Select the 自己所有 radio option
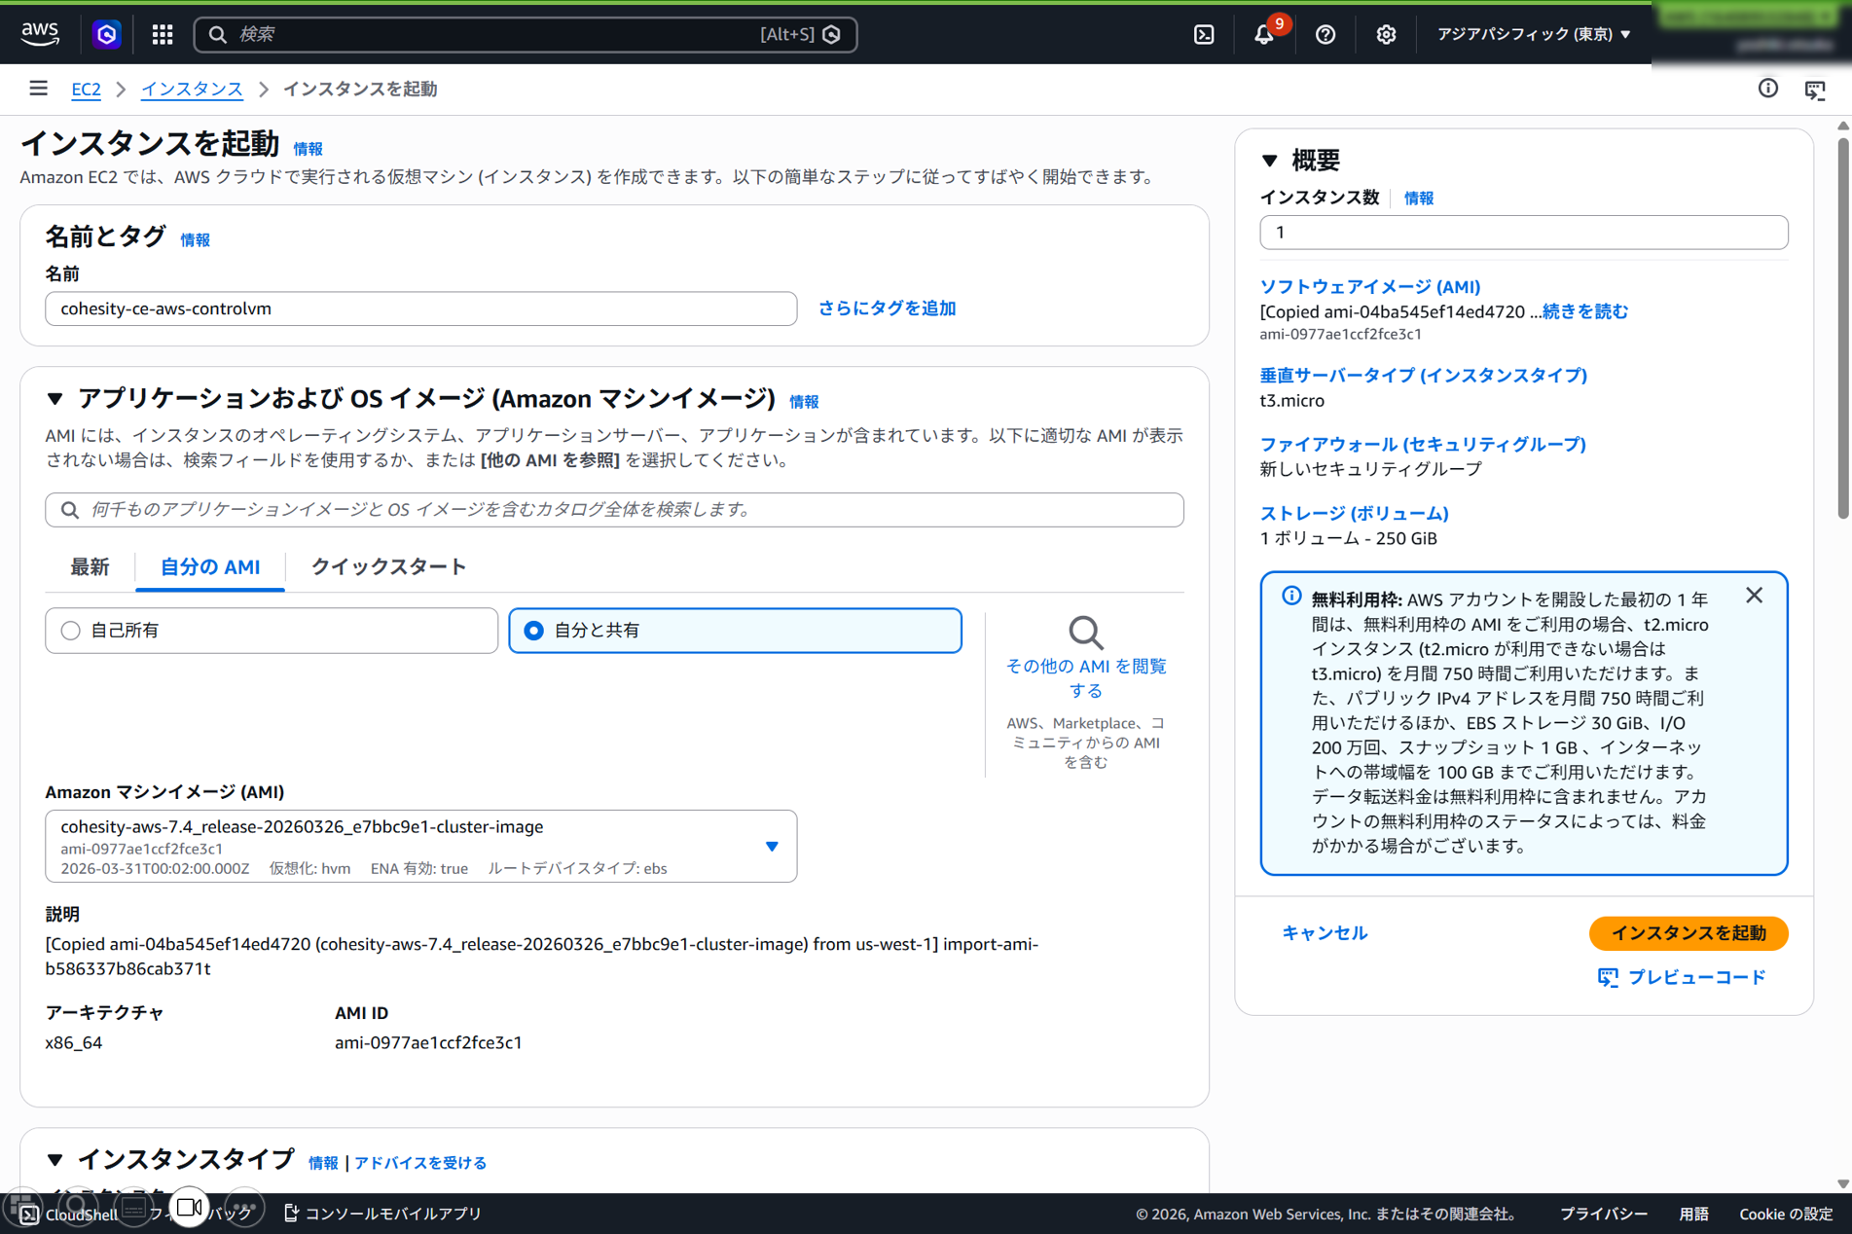This screenshot has height=1234, width=1852. (x=272, y=631)
